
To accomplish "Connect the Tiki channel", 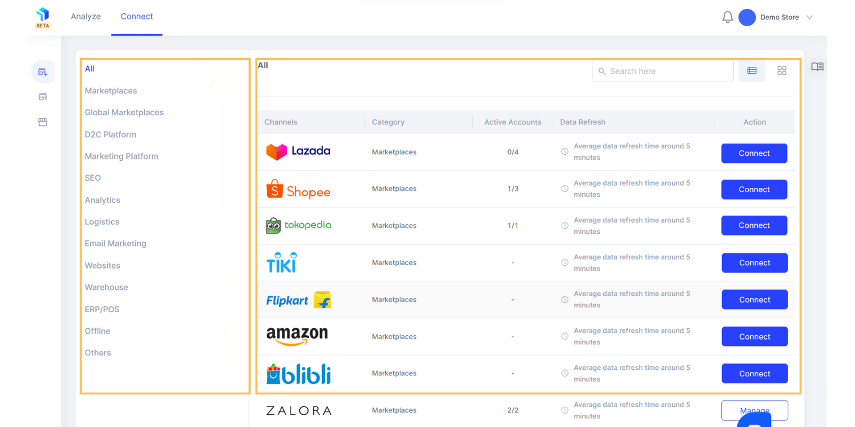I will (x=755, y=263).
